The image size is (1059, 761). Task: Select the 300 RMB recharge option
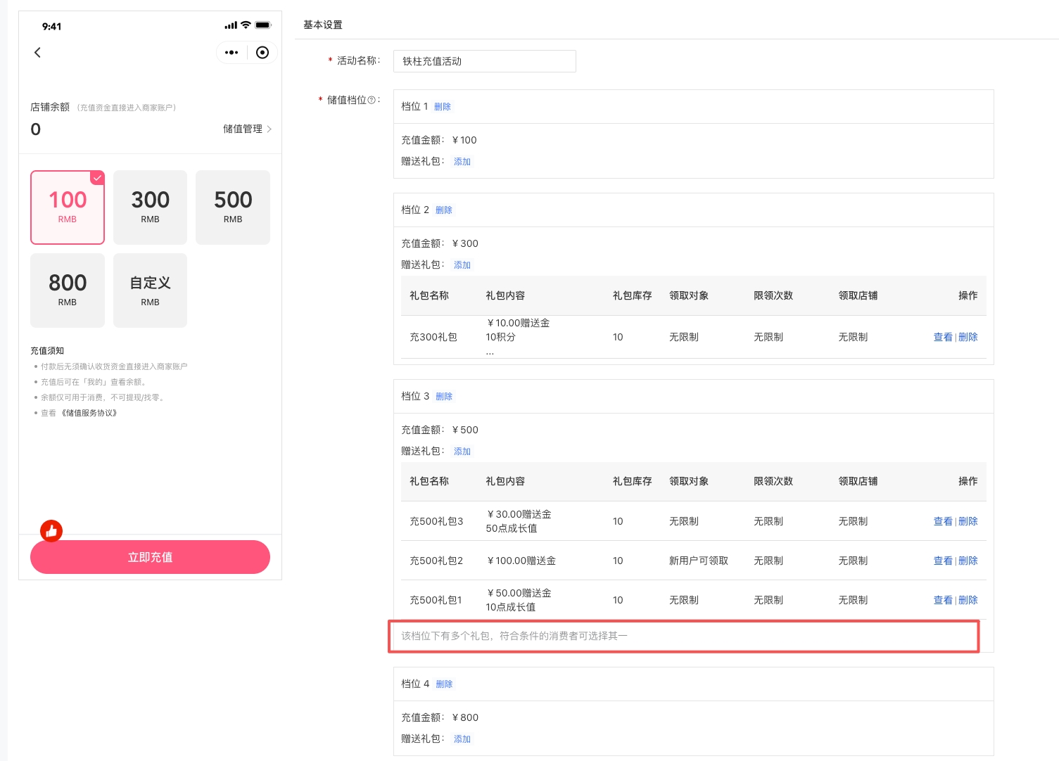[x=150, y=207]
